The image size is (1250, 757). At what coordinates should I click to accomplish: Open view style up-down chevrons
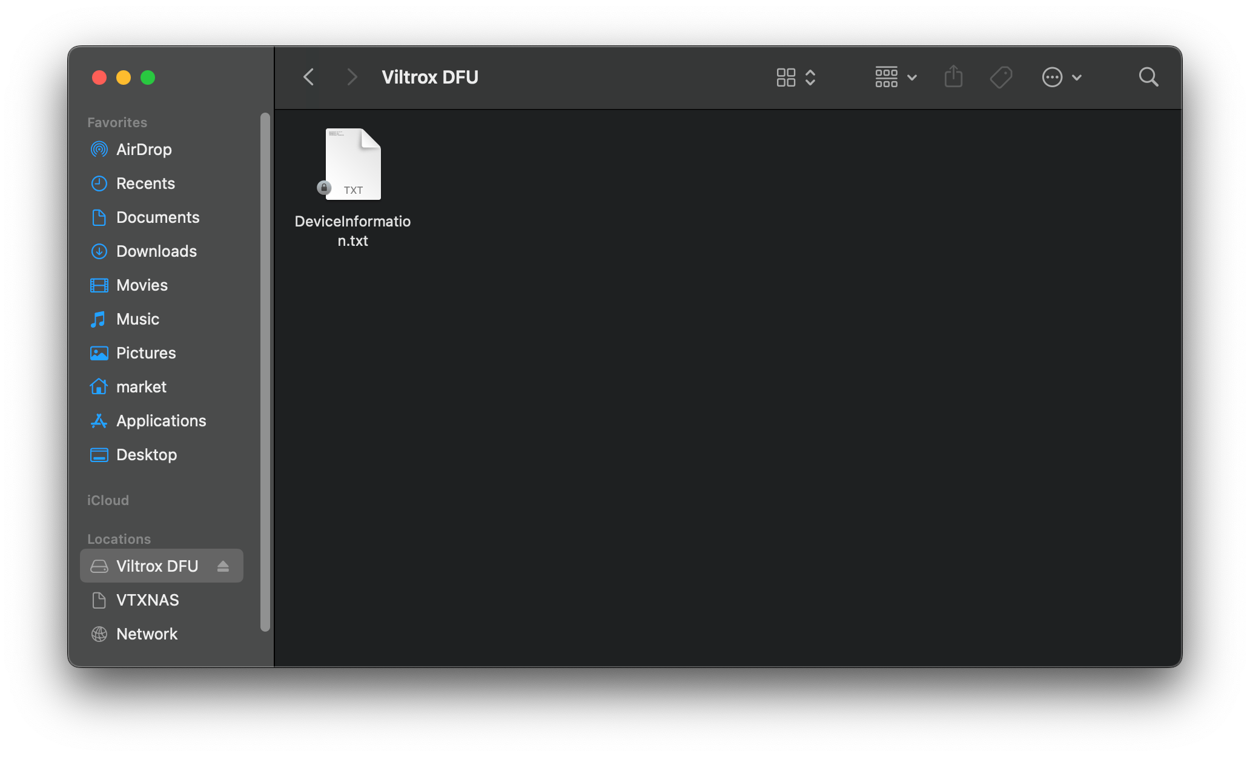(810, 78)
